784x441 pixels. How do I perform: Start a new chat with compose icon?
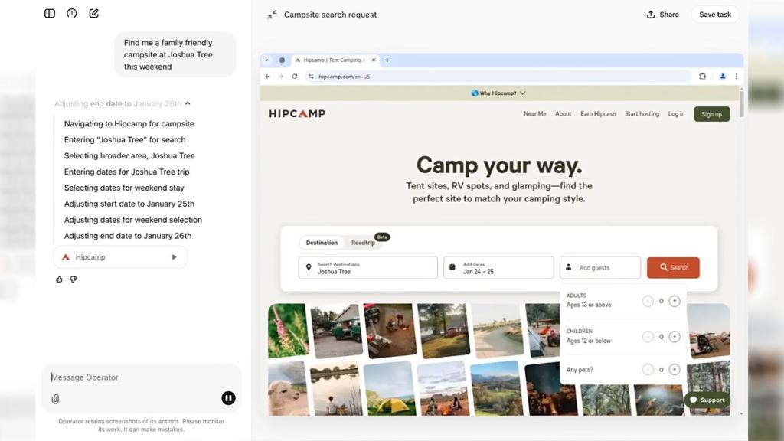(94, 14)
